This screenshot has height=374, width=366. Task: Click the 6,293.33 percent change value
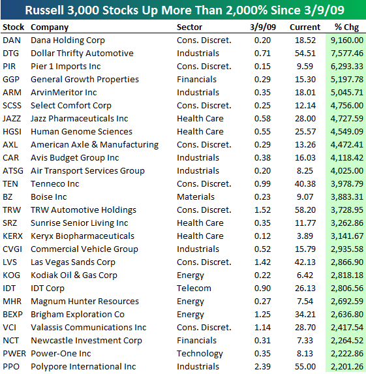[x=347, y=67]
